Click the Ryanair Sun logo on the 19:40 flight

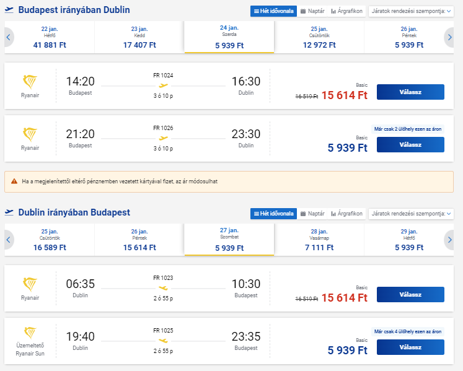30,333
